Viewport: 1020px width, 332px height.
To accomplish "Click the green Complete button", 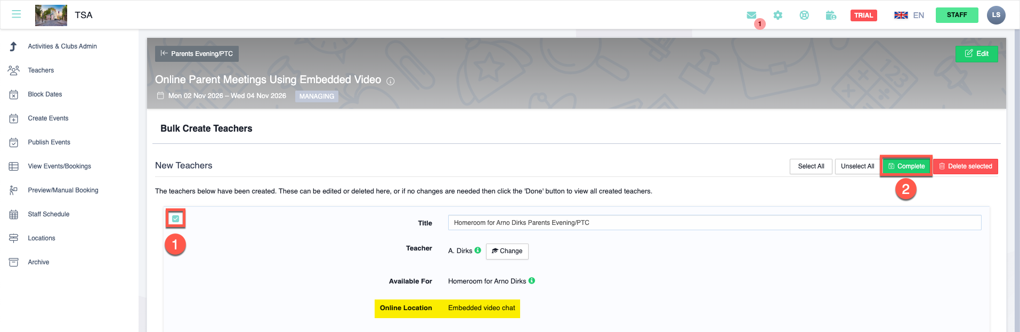I will point(906,166).
